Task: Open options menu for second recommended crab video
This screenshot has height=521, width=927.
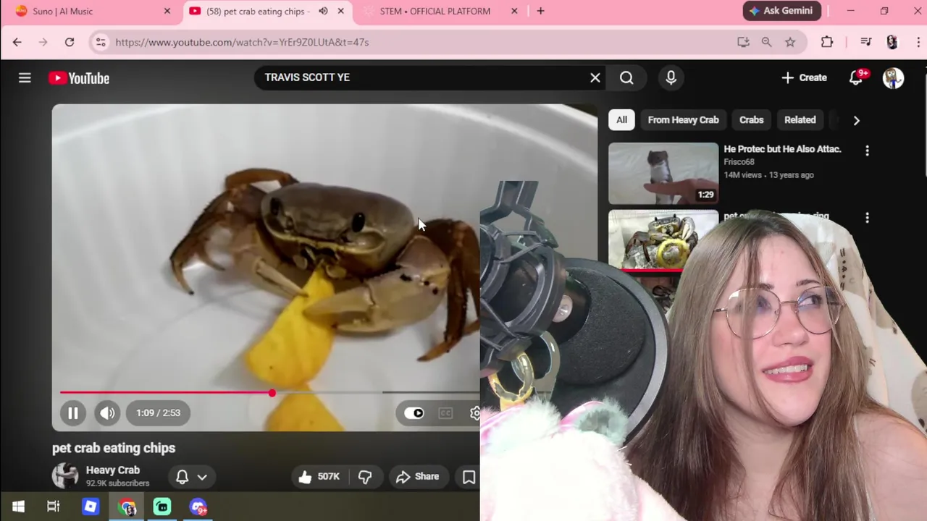Action: point(867,218)
